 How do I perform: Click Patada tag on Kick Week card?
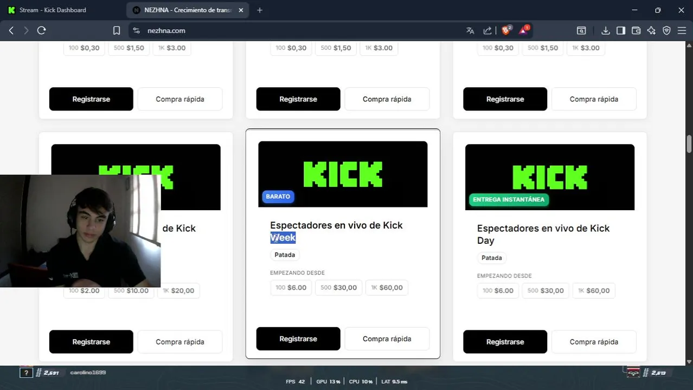tap(285, 255)
